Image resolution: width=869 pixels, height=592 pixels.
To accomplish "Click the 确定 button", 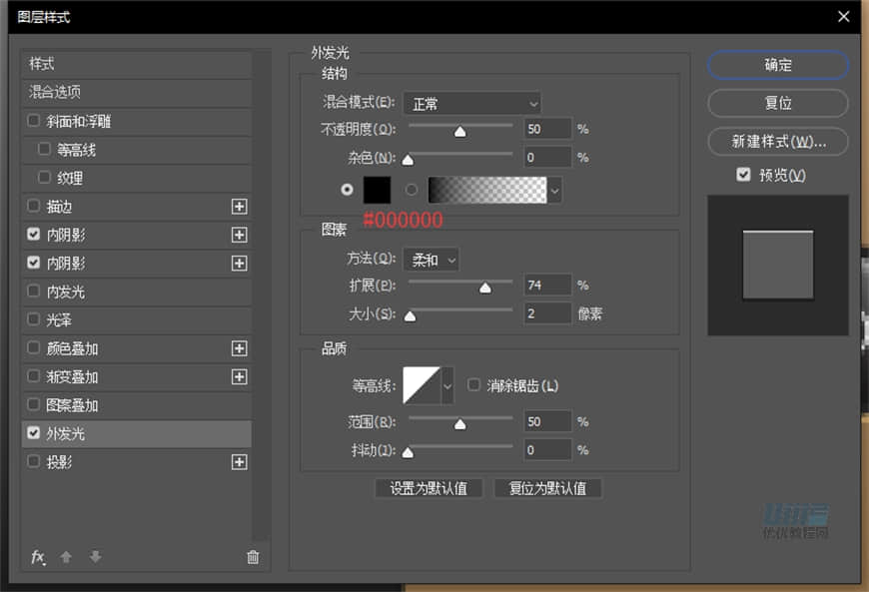I will [x=777, y=64].
